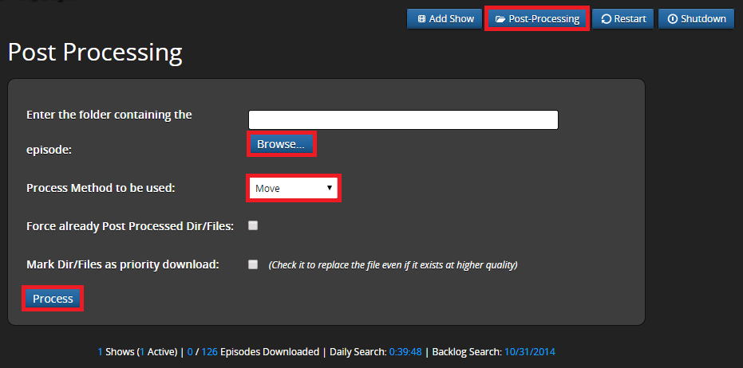This screenshot has height=368, width=743.
Task: Click the Post Processing page heading
Action: tap(95, 53)
